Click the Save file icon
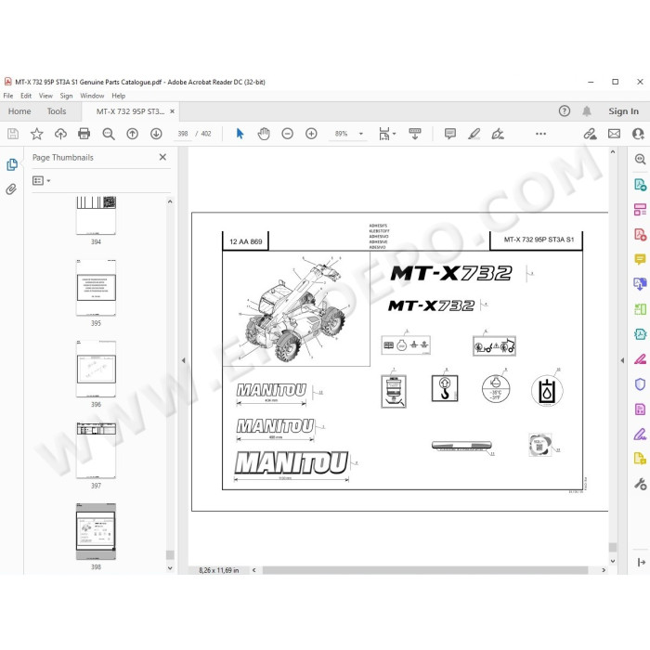Image resolution: width=650 pixels, height=650 pixels. point(13,134)
